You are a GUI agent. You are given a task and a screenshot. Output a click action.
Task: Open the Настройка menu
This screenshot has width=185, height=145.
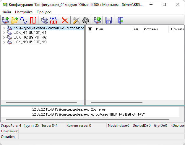tap(24, 12)
